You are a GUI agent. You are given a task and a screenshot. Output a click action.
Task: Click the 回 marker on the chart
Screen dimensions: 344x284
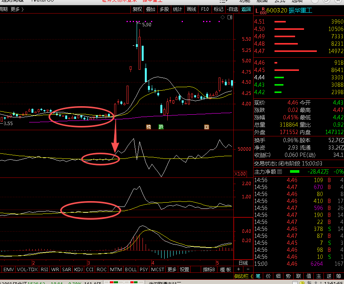[207, 127]
